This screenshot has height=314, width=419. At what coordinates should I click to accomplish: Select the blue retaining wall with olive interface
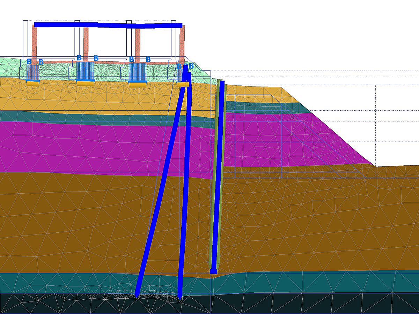[218, 174]
